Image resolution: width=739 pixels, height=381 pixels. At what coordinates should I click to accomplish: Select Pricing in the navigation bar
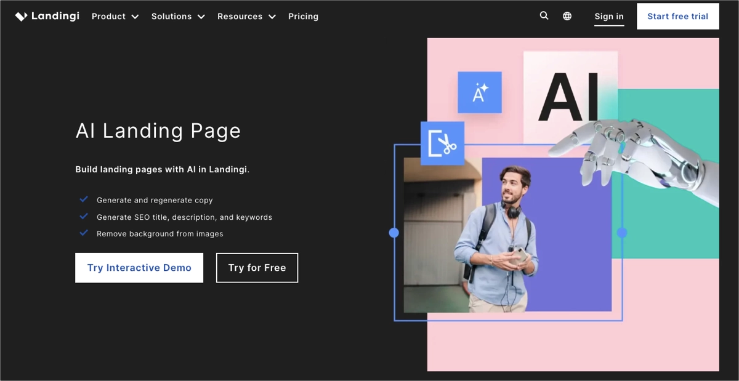[303, 17]
